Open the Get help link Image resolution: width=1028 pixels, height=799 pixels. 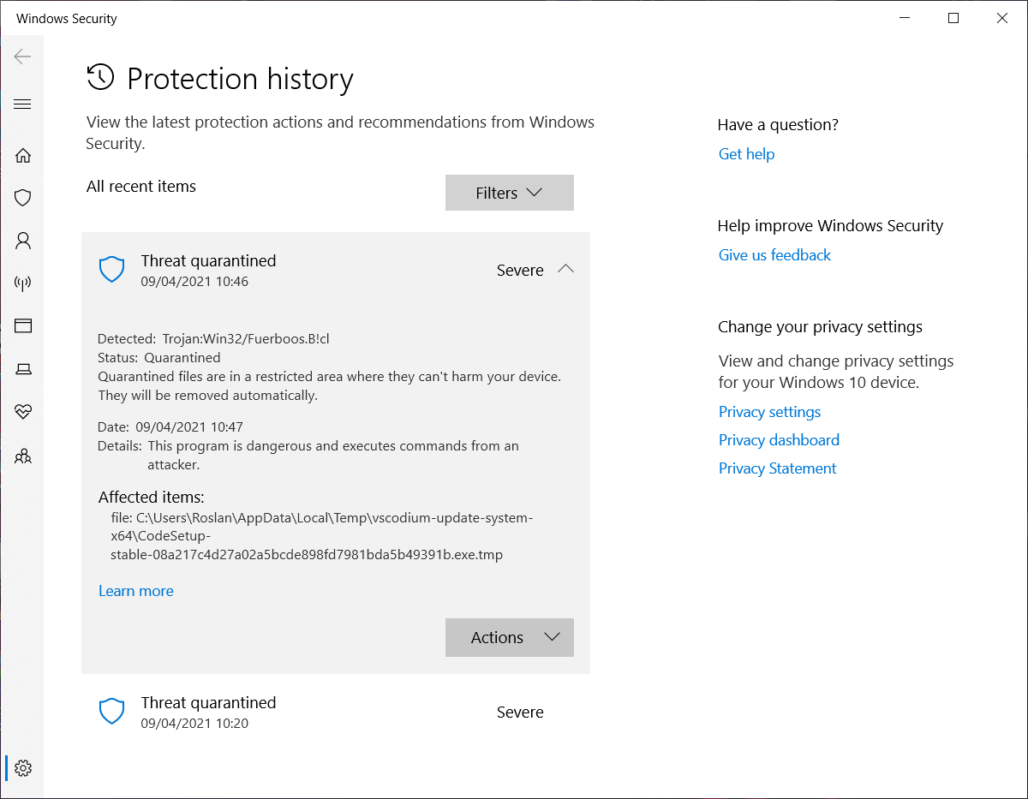746,154
